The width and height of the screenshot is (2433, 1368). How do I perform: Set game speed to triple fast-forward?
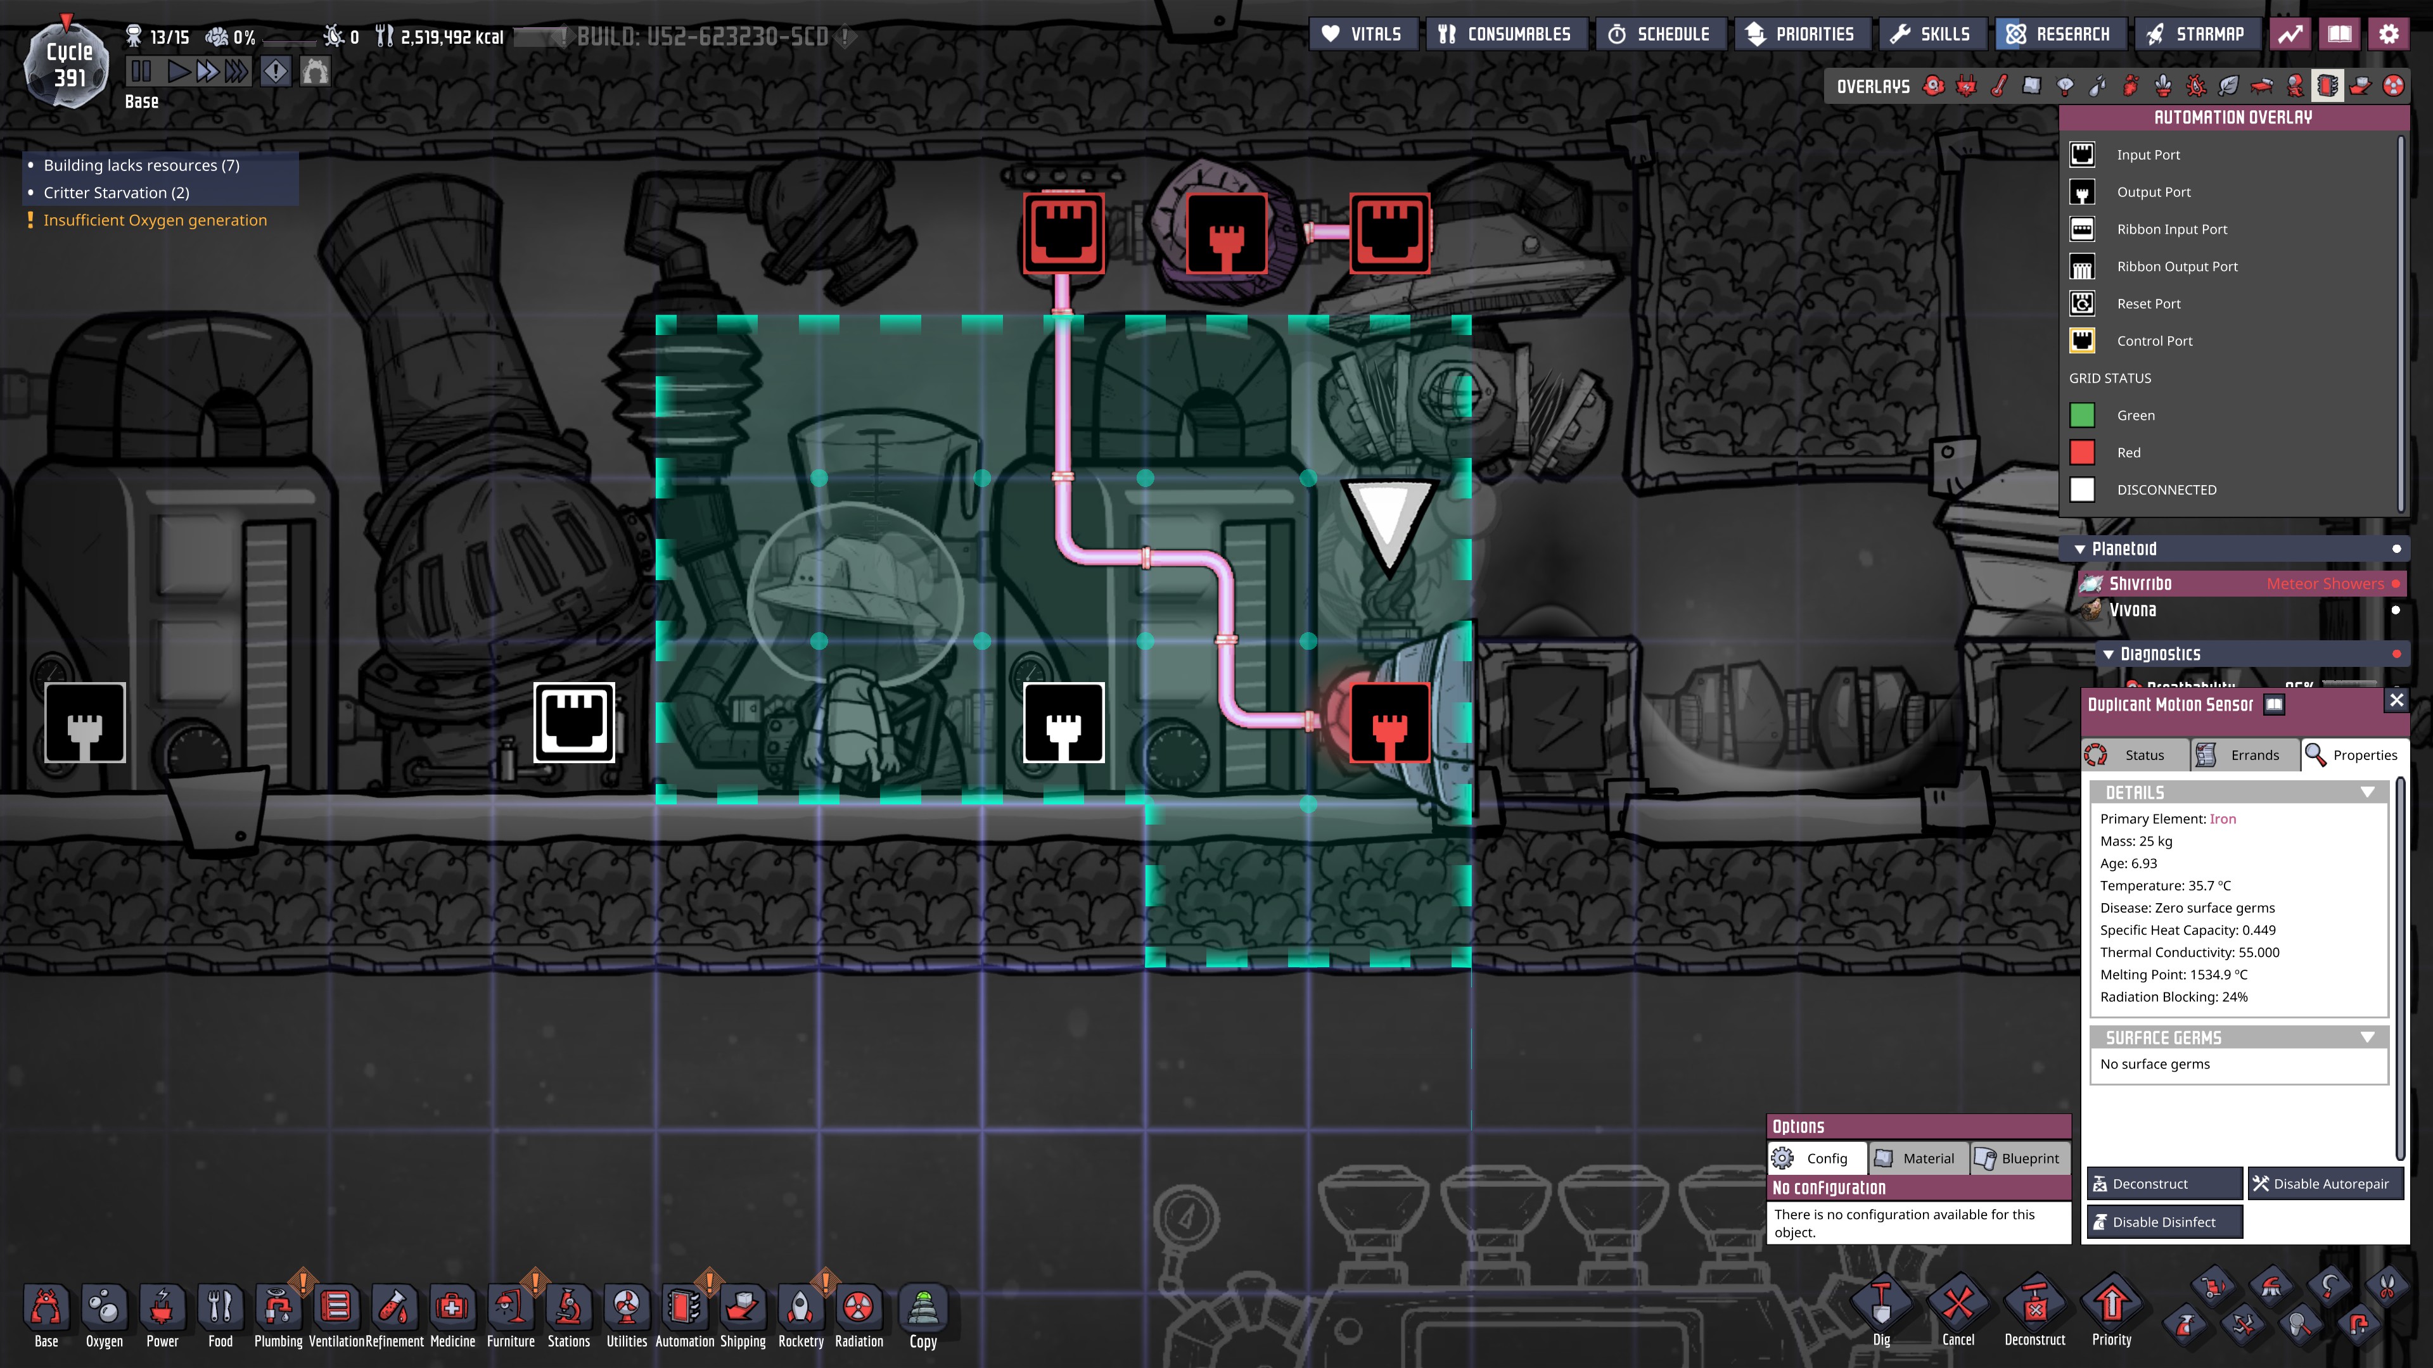tap(237, 71)
